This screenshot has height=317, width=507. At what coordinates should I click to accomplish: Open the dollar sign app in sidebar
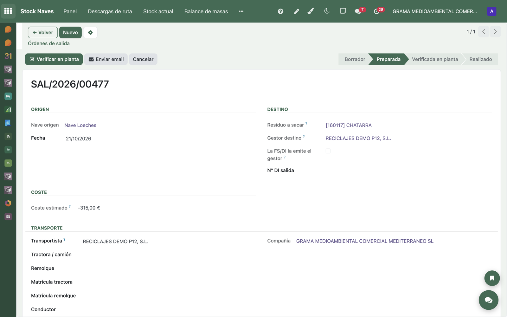point(8,123)
